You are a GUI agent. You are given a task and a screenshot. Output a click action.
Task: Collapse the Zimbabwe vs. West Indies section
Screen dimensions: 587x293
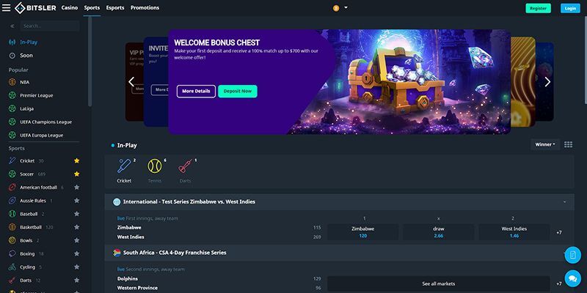point(564,202)
